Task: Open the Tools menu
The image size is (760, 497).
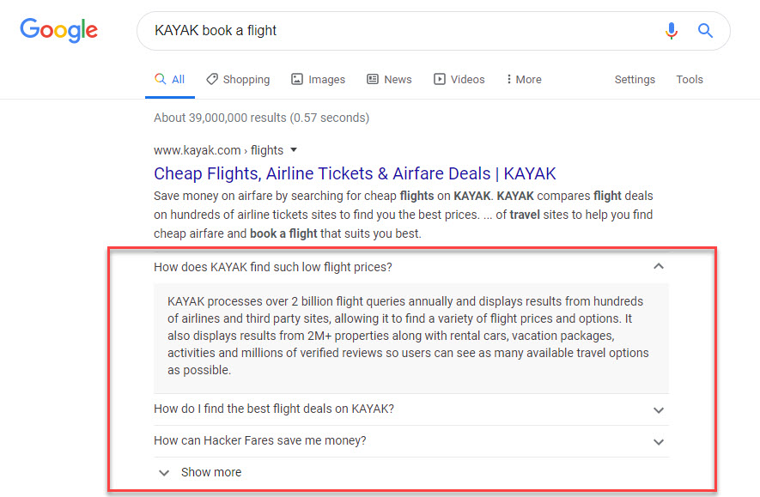Action: (690, 79)
